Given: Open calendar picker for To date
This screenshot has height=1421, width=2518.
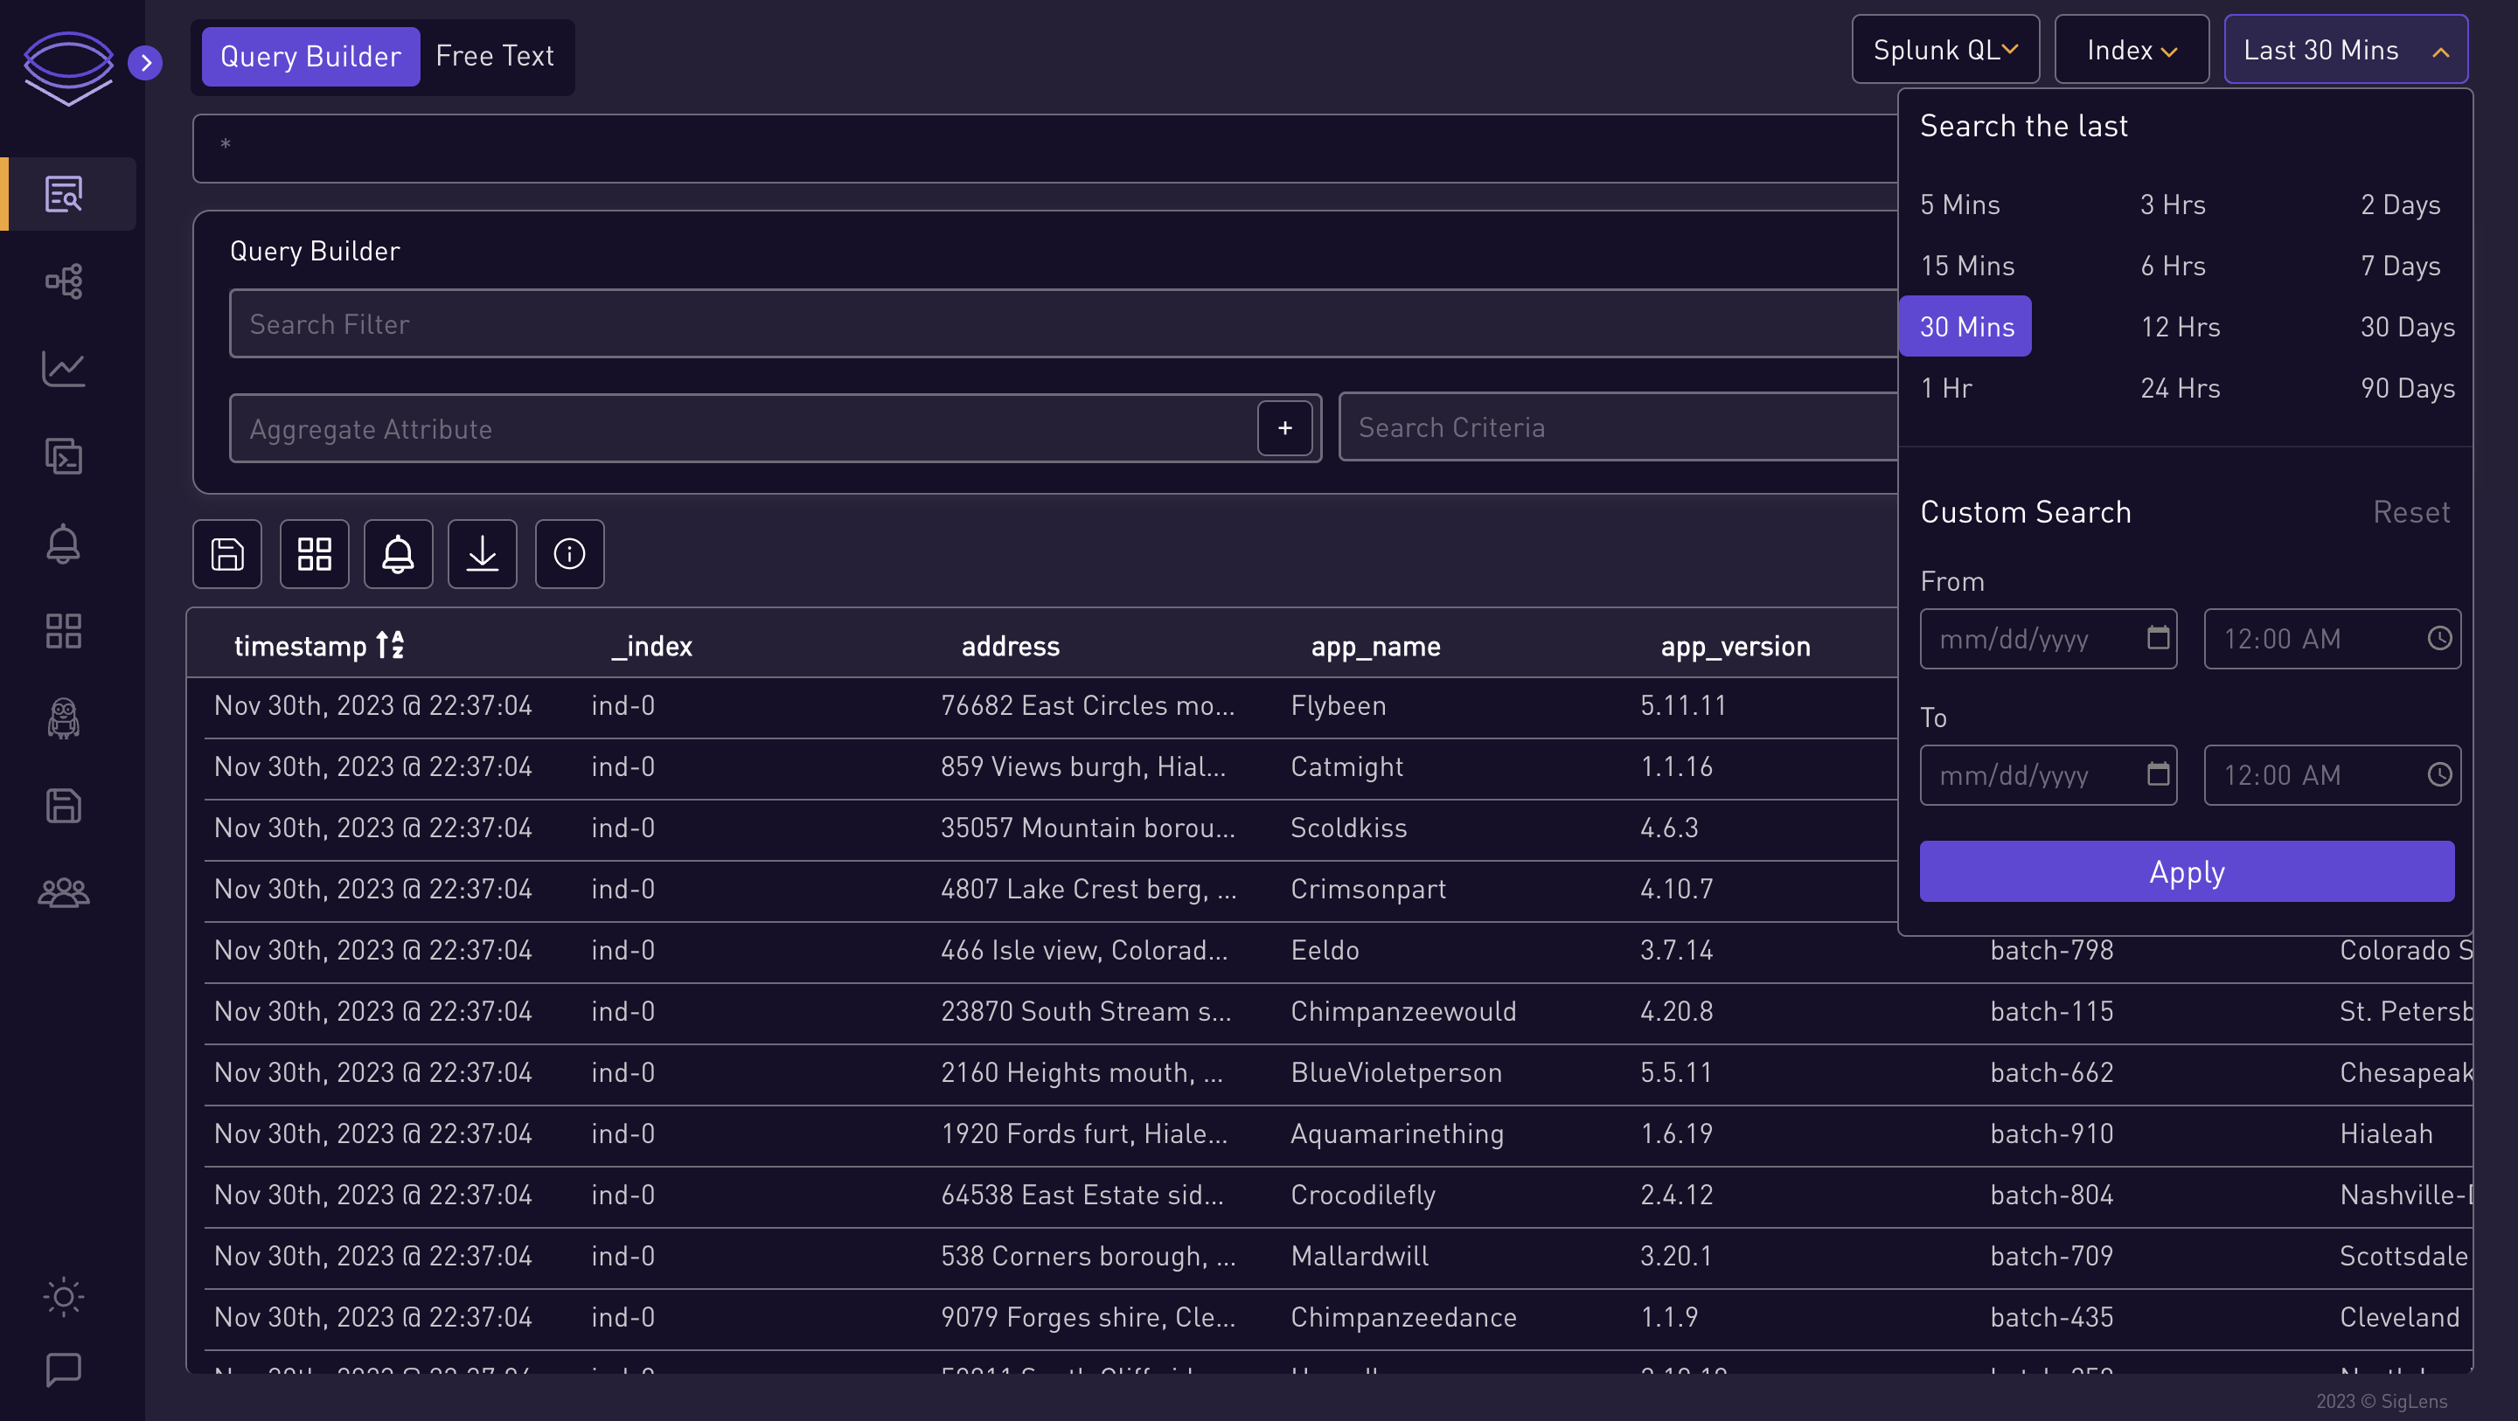Looking at the screenshot, I should point(2157,775).
